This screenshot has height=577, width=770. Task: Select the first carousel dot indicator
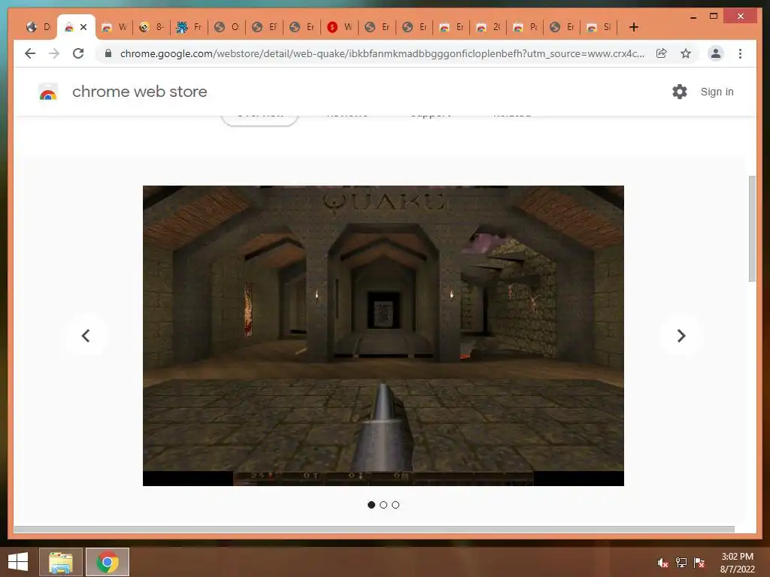click(x=371, y=504)
